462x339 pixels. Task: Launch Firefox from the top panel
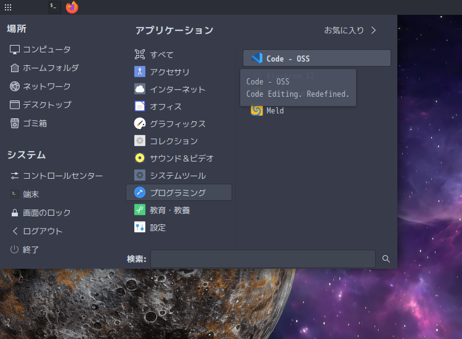coord(72,7)
